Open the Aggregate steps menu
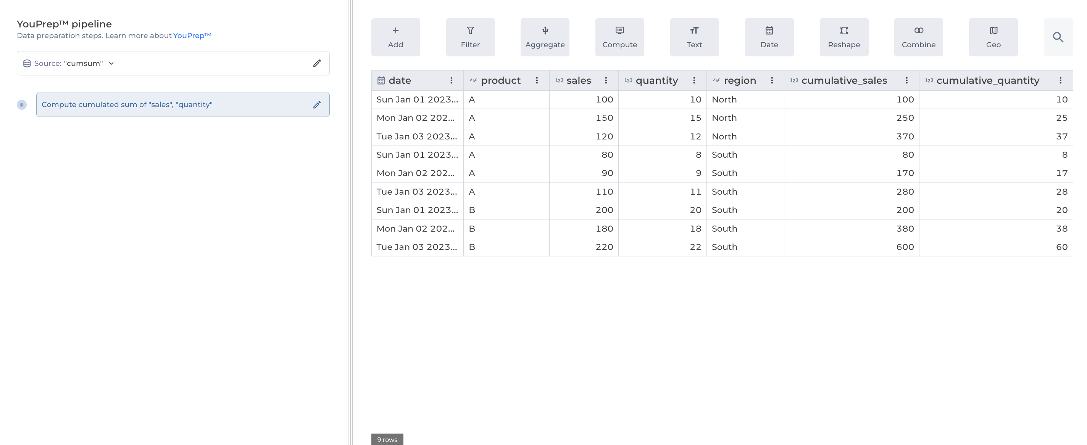1087x445 pixels. (544, 37)
